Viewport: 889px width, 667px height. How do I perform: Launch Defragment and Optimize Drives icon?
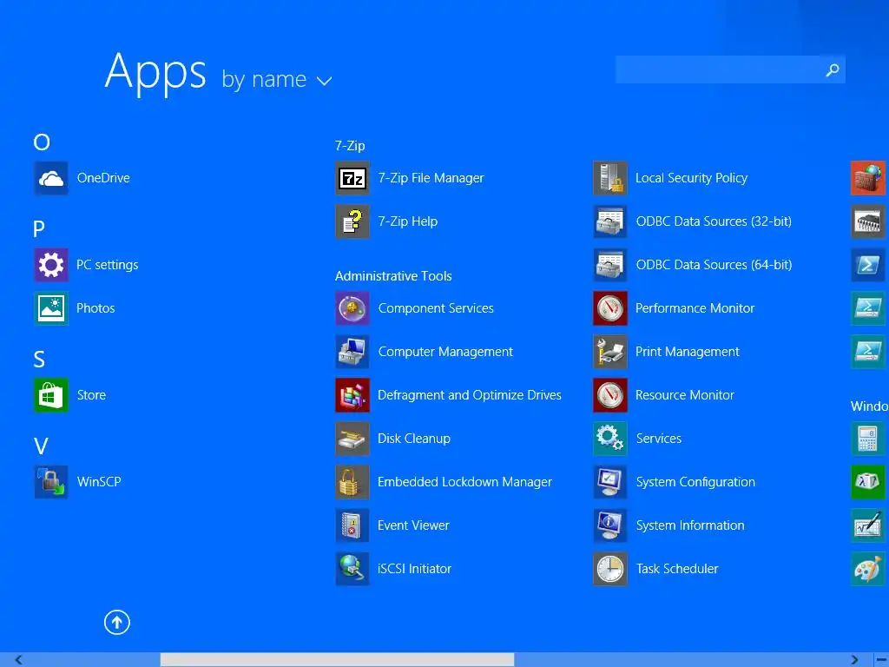pos(352,395)
